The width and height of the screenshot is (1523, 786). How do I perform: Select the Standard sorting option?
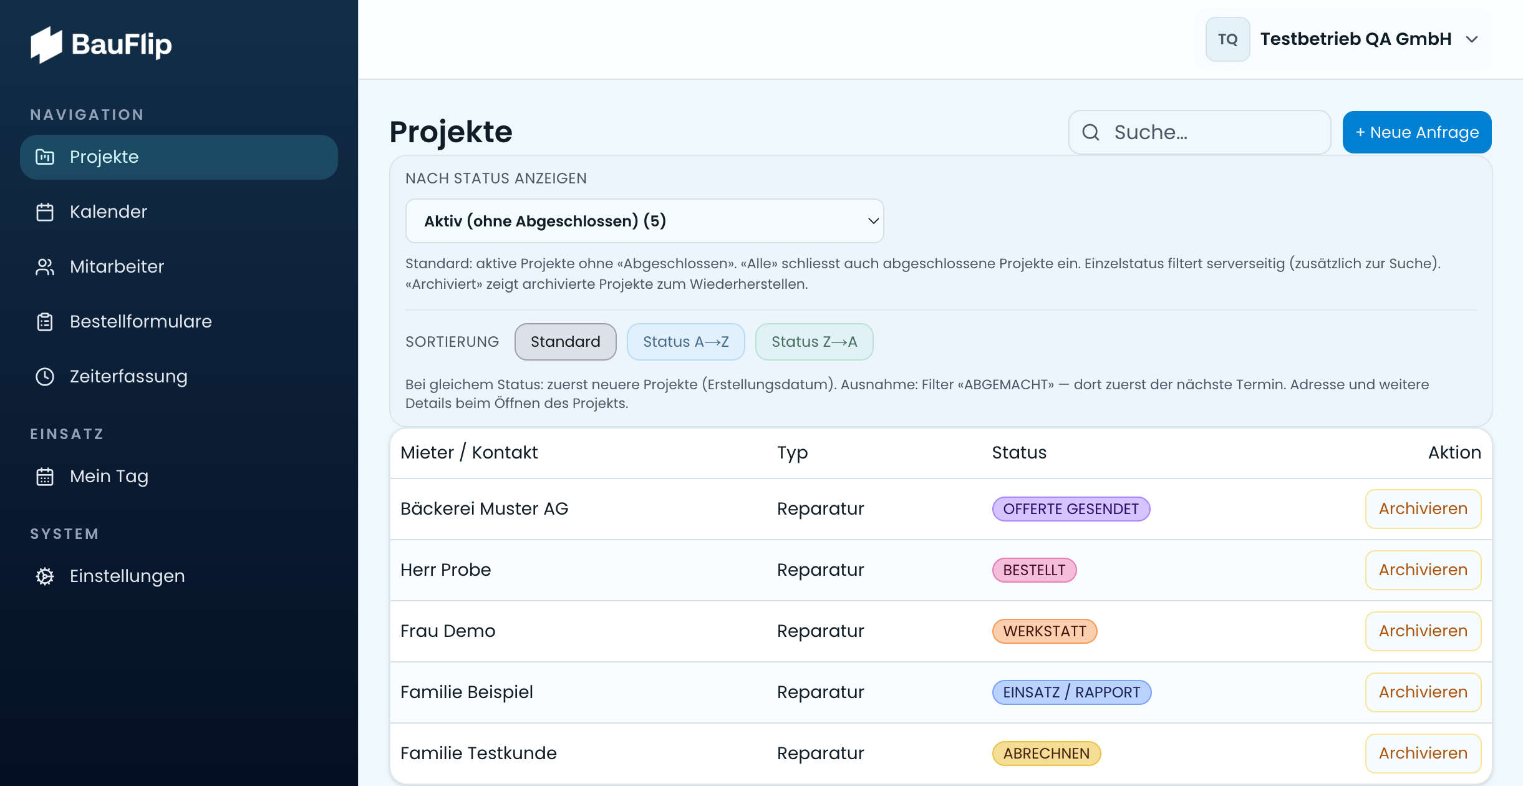(x=565, y=342)
